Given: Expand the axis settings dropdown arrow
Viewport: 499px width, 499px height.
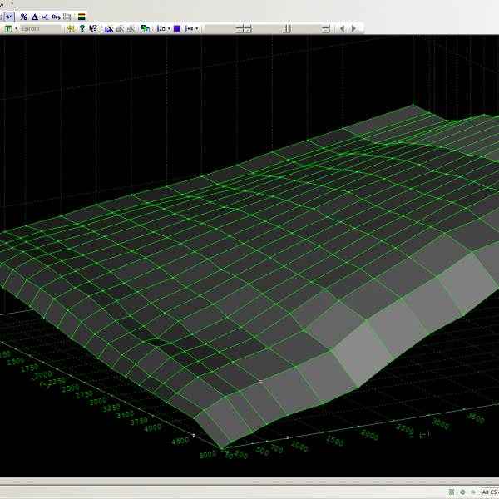Looking at the screenshot, I should [x=169, y=28].
